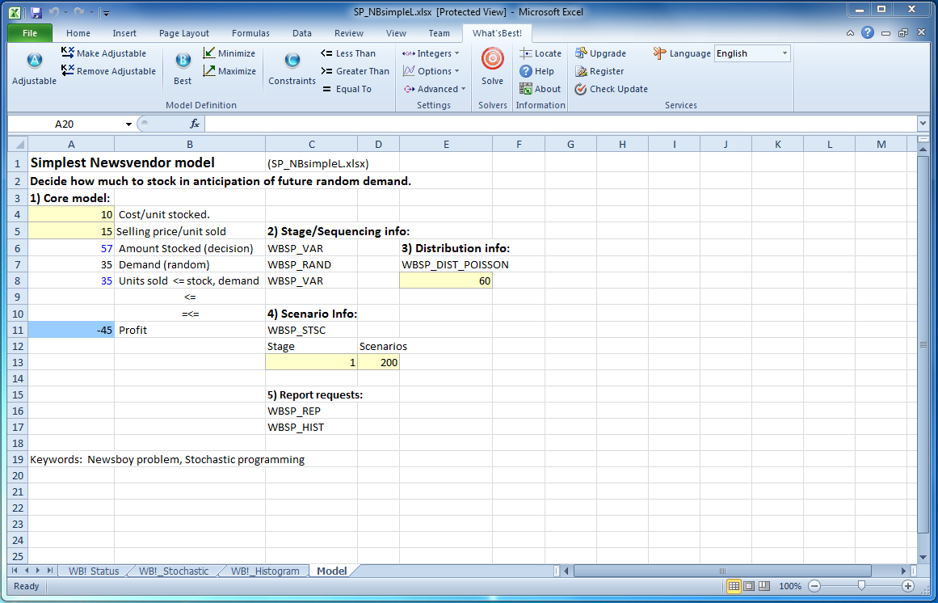This screenshot has width=938, height=603.
Task: Select the Maximize objective option
Action: click(229, 71)
